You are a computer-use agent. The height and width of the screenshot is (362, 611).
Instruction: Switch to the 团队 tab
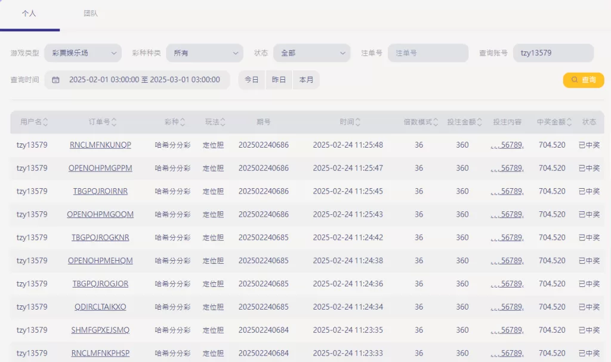(x=91, y=14)
